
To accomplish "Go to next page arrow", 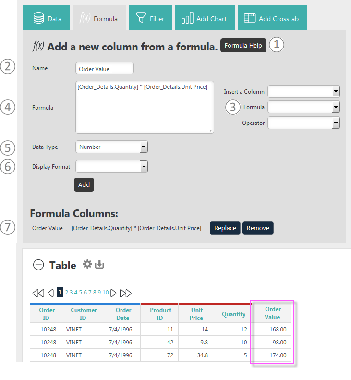I will [x=113, y=293].
